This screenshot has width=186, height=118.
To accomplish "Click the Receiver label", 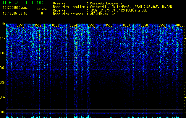I will pos(60,10).
